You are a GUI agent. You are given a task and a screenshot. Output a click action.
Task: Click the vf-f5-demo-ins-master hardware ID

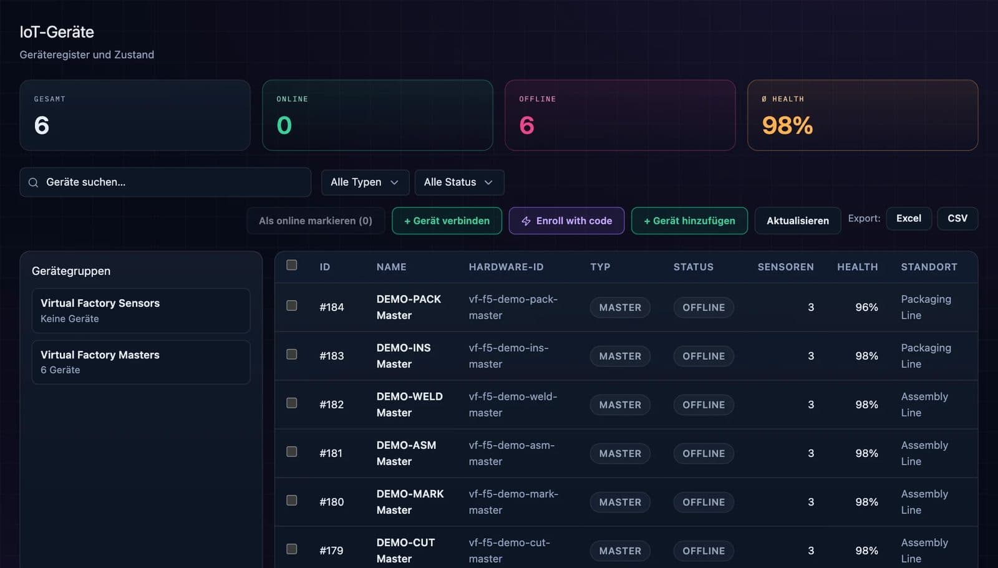(x=508, y=356)
